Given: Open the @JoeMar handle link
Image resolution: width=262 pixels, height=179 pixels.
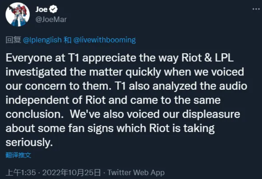Looking at the screenshot, I should click(x=51, y=20).
